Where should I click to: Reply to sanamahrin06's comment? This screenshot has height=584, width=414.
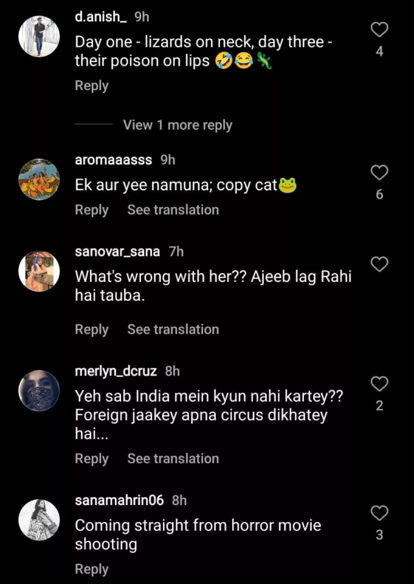tap(92, 569)
